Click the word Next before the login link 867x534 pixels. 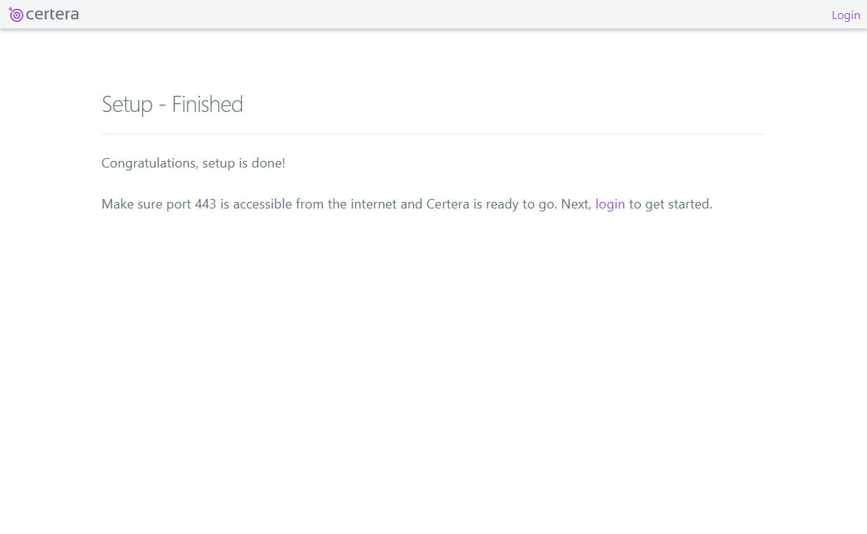click(576, 204)
